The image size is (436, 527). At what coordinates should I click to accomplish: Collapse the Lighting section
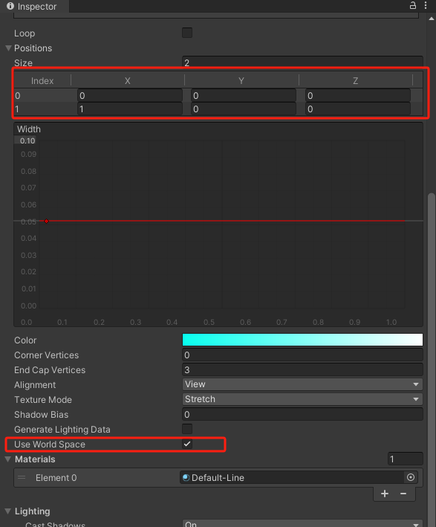pyautogui.click(x=8, y=511)
